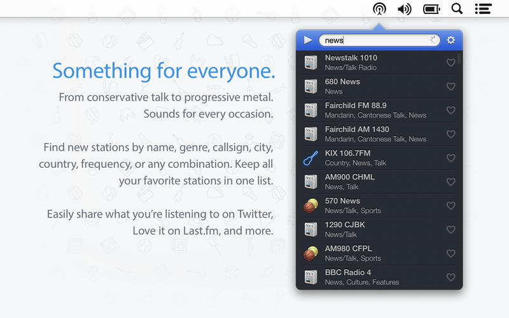Favorite the BBC Radio 4 station
The width and height of the screenshot is (509, 318).
pyautogui.click(x=450, y=277)
